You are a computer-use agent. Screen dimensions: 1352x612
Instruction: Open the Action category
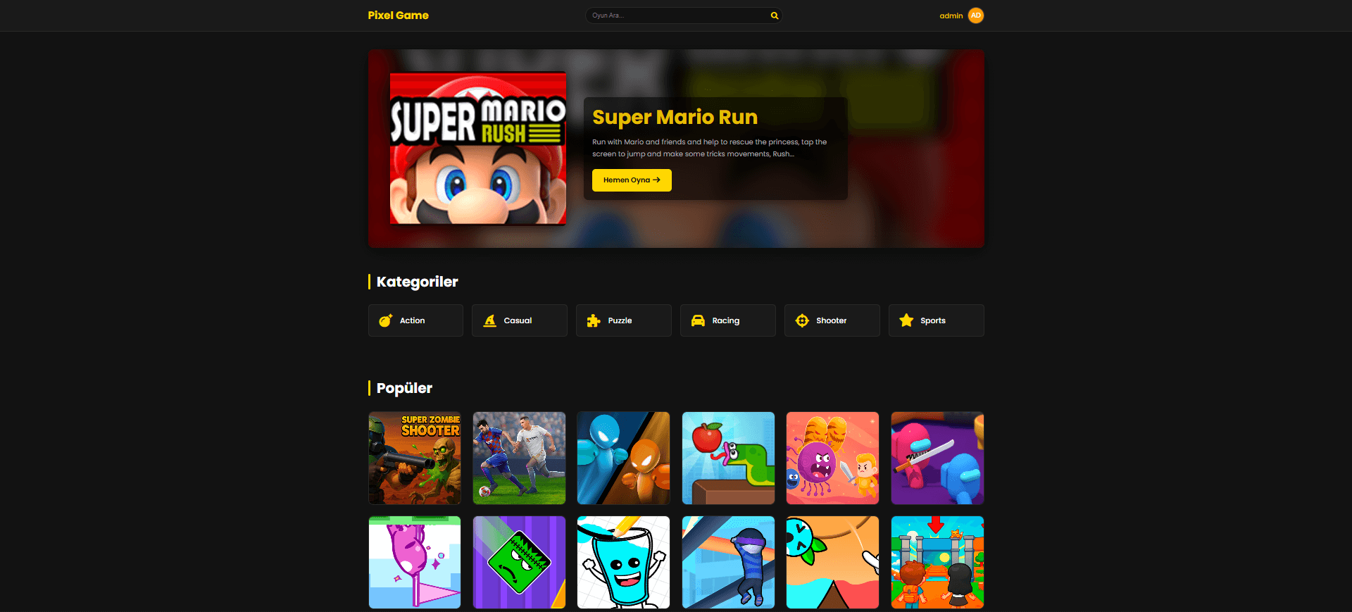click(x=415, y=320)
